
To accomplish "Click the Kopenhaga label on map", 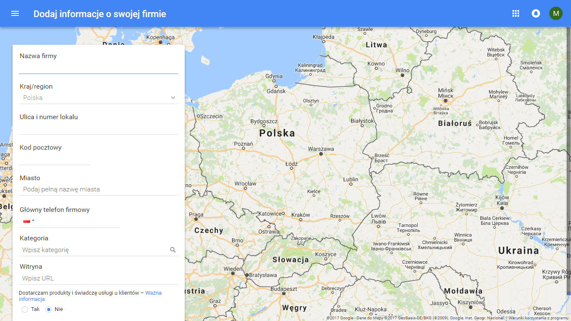I will coord(161,37).
